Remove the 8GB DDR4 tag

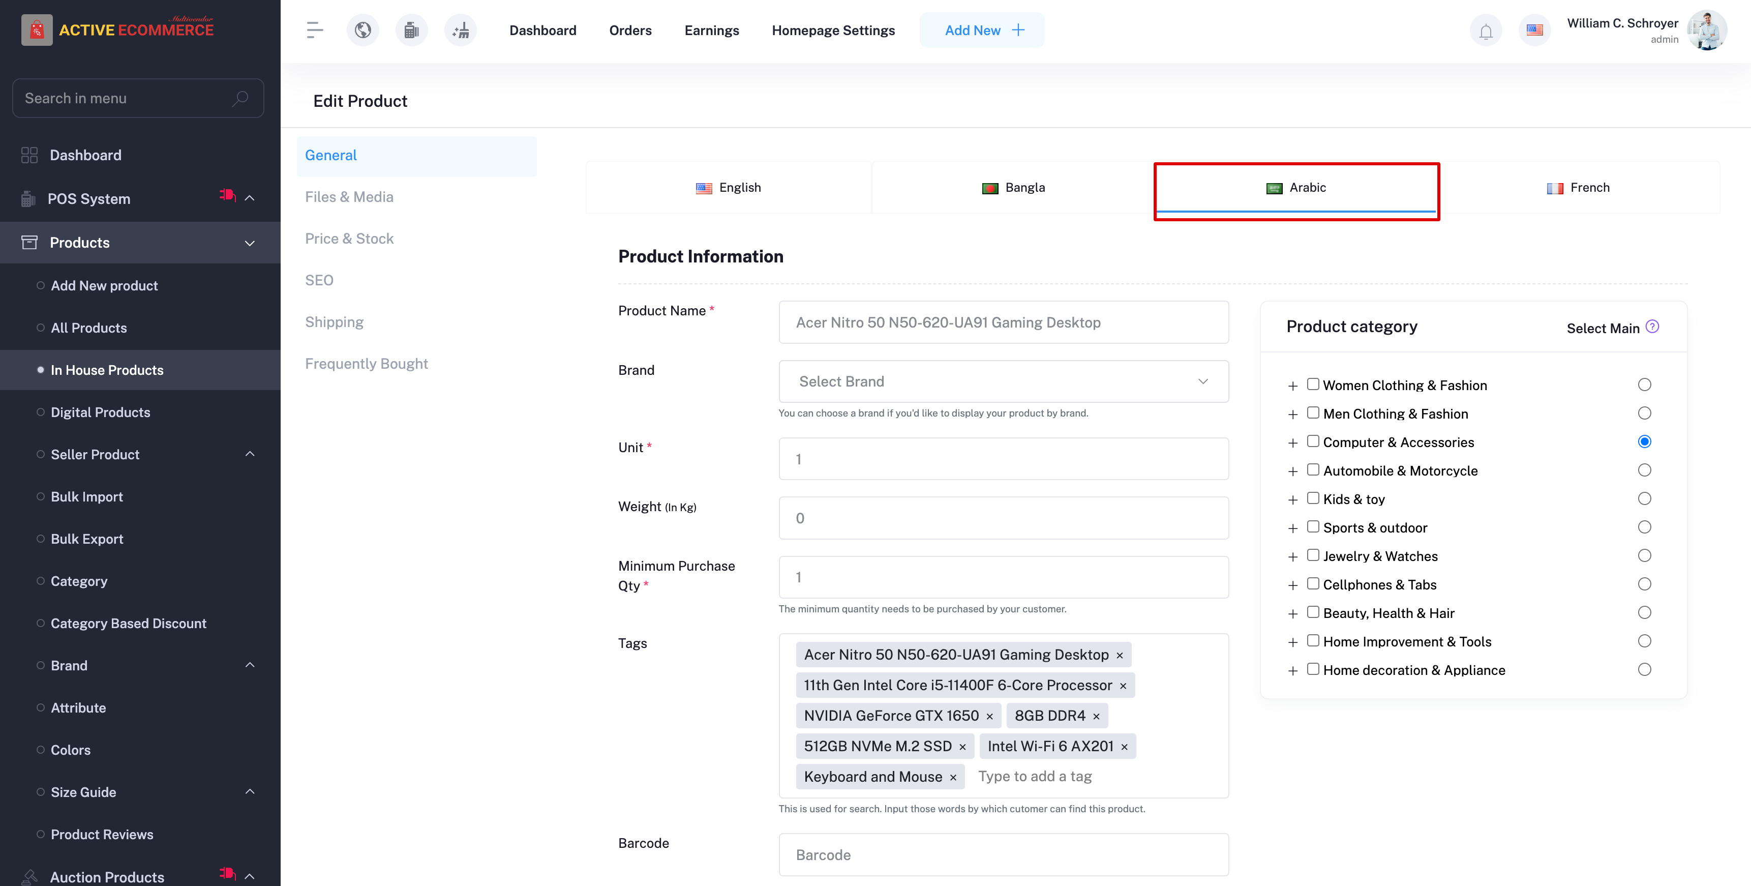[x=1096, y=717]
